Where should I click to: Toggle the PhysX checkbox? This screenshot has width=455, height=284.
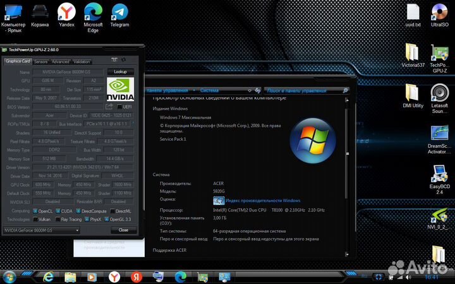point(87,220)
